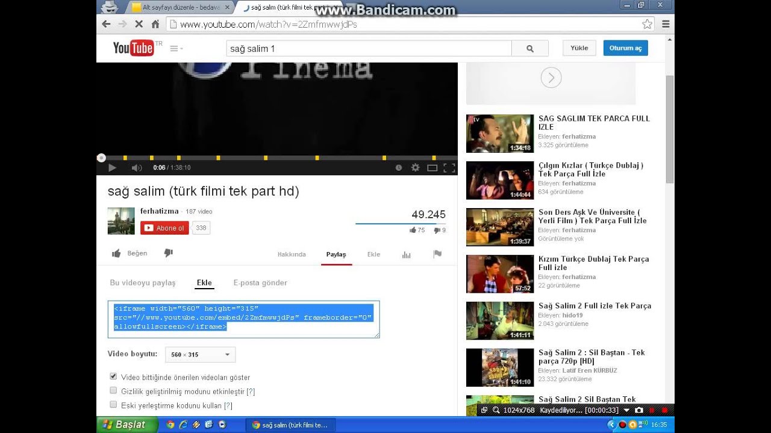The width and height of the screenshot is (771, 433).
Task: Toggle 'Video bittiğinde önerilen videoları göster' checkbox
Action: tap(113, 376)
